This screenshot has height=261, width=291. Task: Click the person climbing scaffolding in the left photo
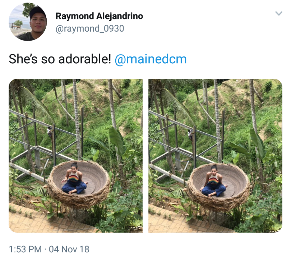click(49, 132)
